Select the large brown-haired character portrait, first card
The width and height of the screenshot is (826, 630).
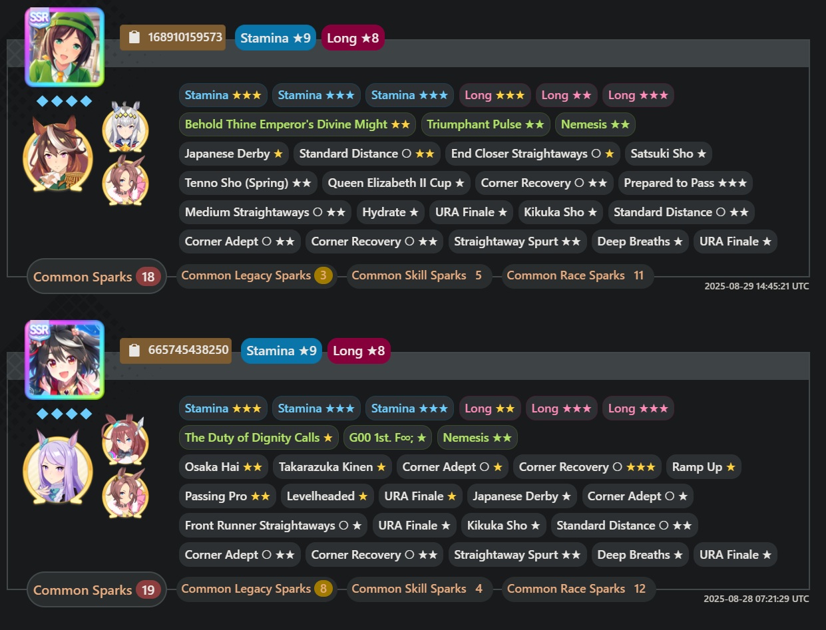(x=58, y=154)
